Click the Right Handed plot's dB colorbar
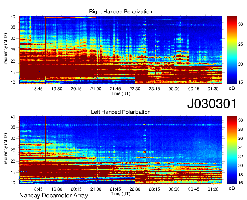Image resolution: width=247 pixels, height=200 pixels. tap(232, 50)
